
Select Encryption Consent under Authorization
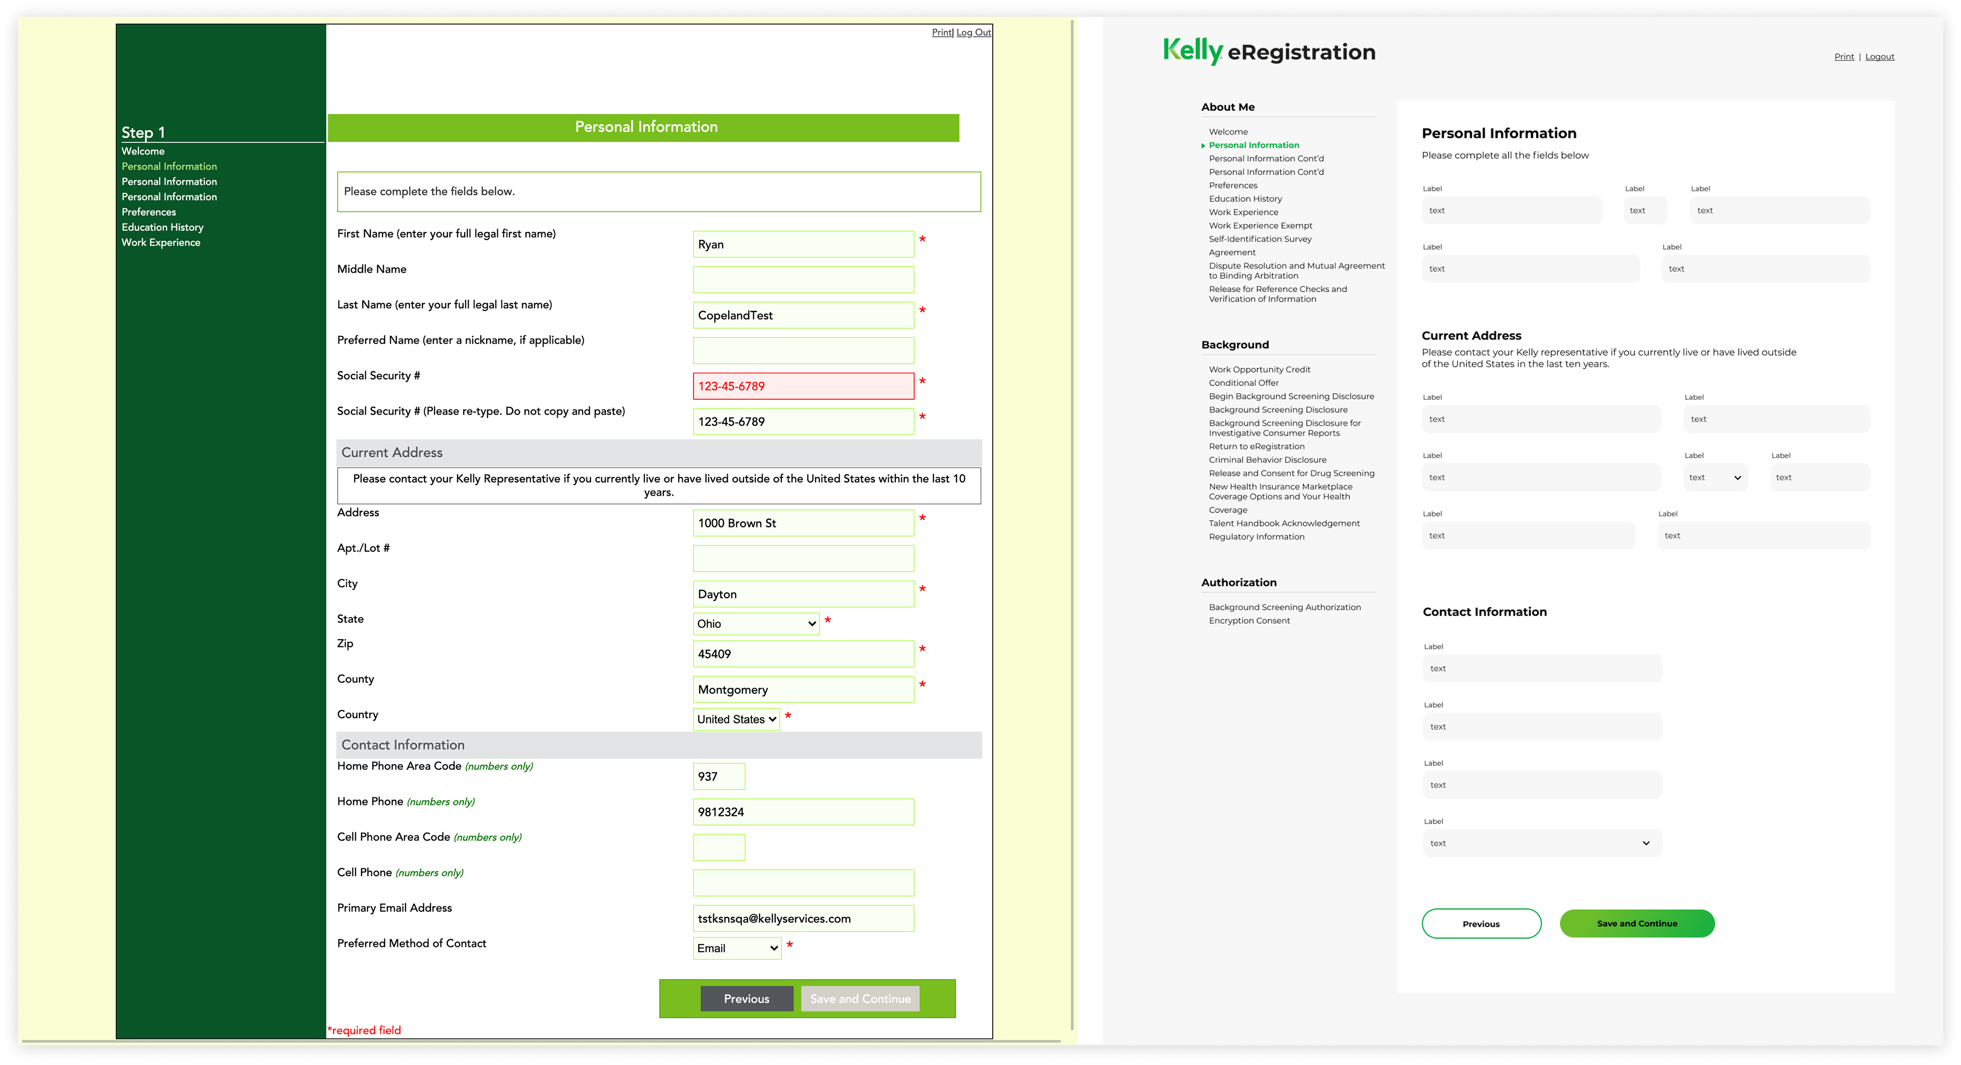click(x=1249, y=621)
